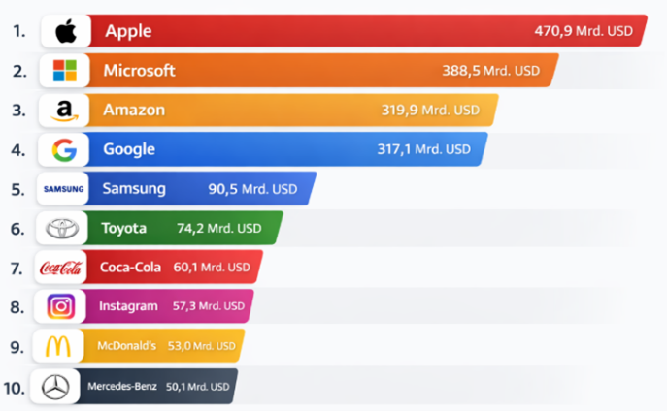Image resolution: width=667 pixels, height=411 pixels.
Task: Click the Coca-Cola script logo
Action: [62, 268]
